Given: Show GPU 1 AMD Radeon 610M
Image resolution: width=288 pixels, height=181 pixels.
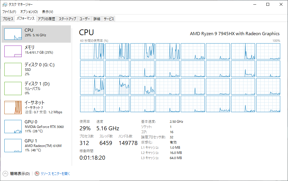Looking at the screenshot, I should (36, 146).
